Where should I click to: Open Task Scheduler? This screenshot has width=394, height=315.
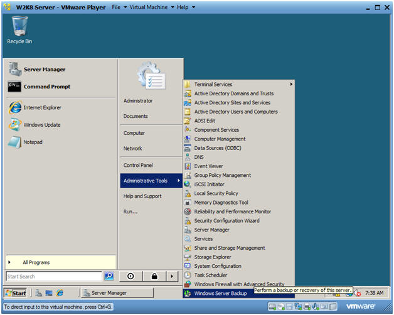coord(238,275)
